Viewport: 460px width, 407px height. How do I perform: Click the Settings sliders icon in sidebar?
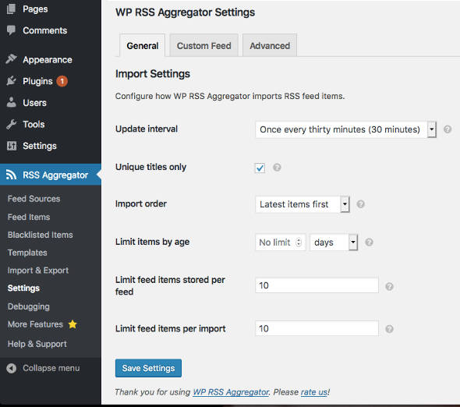(12, 146)
